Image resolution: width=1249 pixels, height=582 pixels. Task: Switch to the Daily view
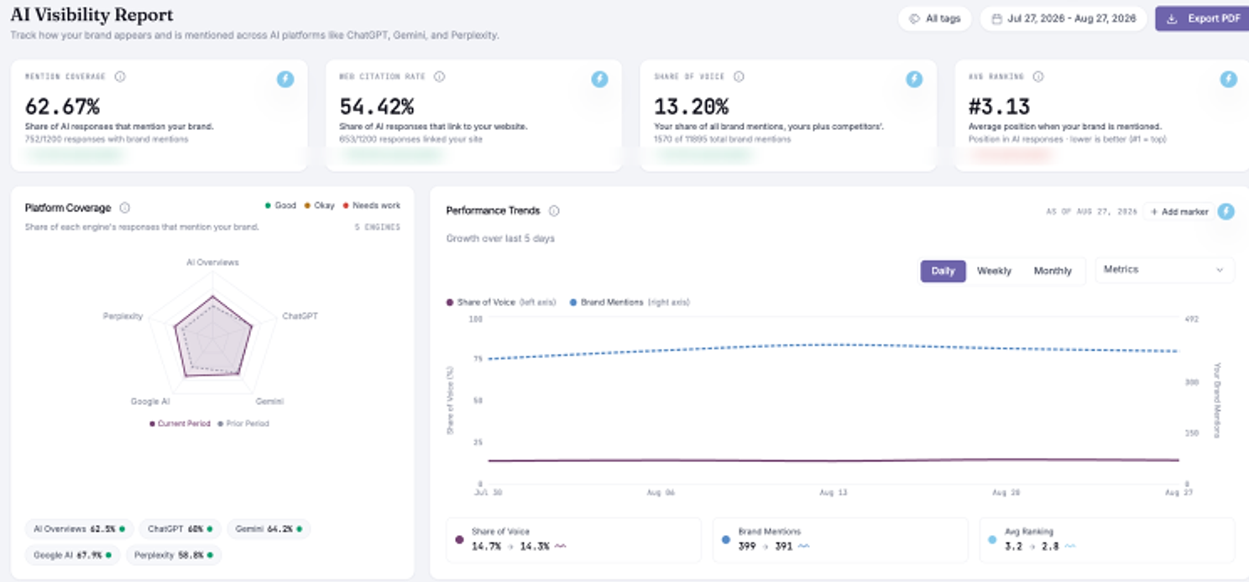(x=943, y=271)
